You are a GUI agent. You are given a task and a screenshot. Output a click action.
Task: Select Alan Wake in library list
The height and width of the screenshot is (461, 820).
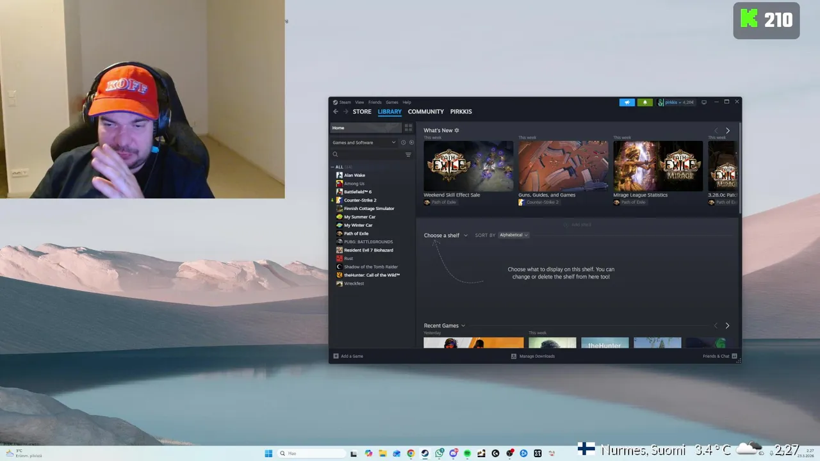pos(354,175)
